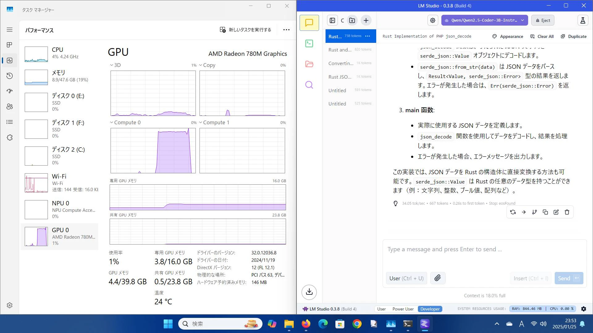
Task: Delete the assistant message
Action: point(567,212)
